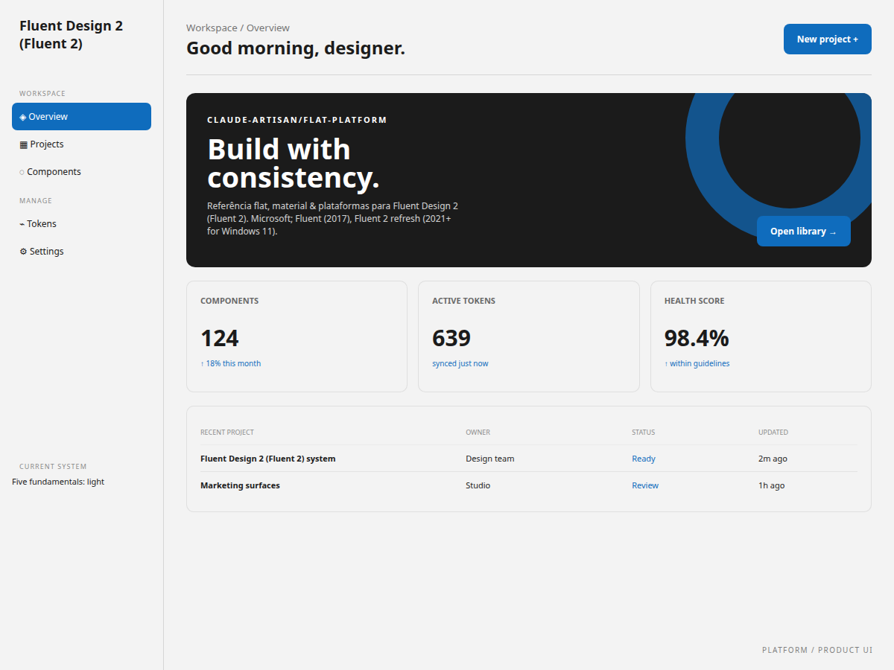
Task: Open Settings in the sidebar
Action: pos(81,251)
